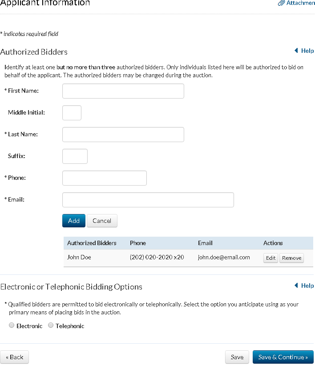Click john.doe@email.com in the bidders table
This screenshot has width=315, height=365.
(x=224, y=257)
